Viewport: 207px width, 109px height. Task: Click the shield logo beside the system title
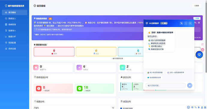[x=6, y=6]
